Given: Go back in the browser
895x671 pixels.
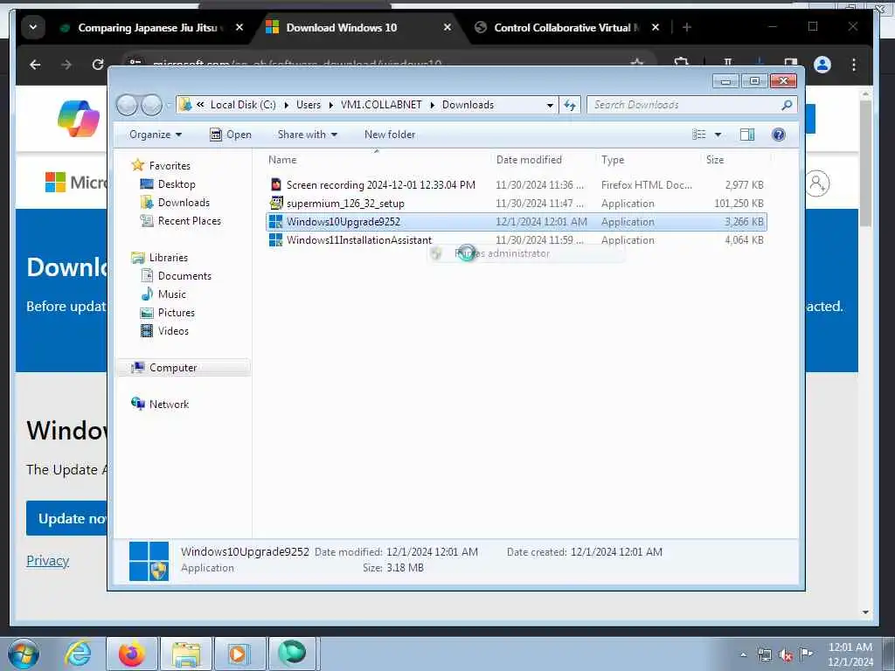Looking at the screenshot, I should (35, 65).
